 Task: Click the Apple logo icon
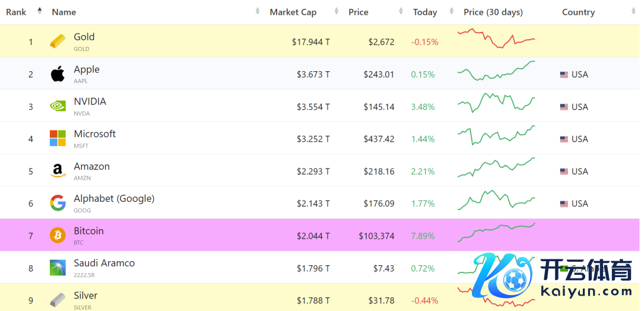click(x=58, y=74)
